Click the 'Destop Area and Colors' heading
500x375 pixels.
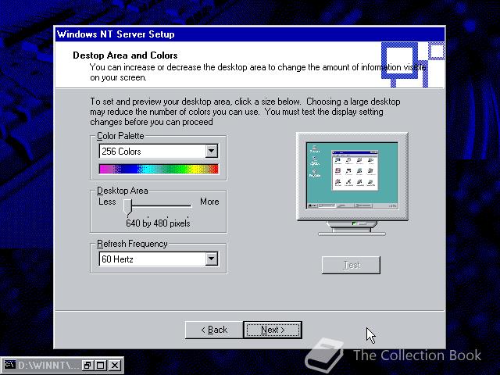(125, 55)
